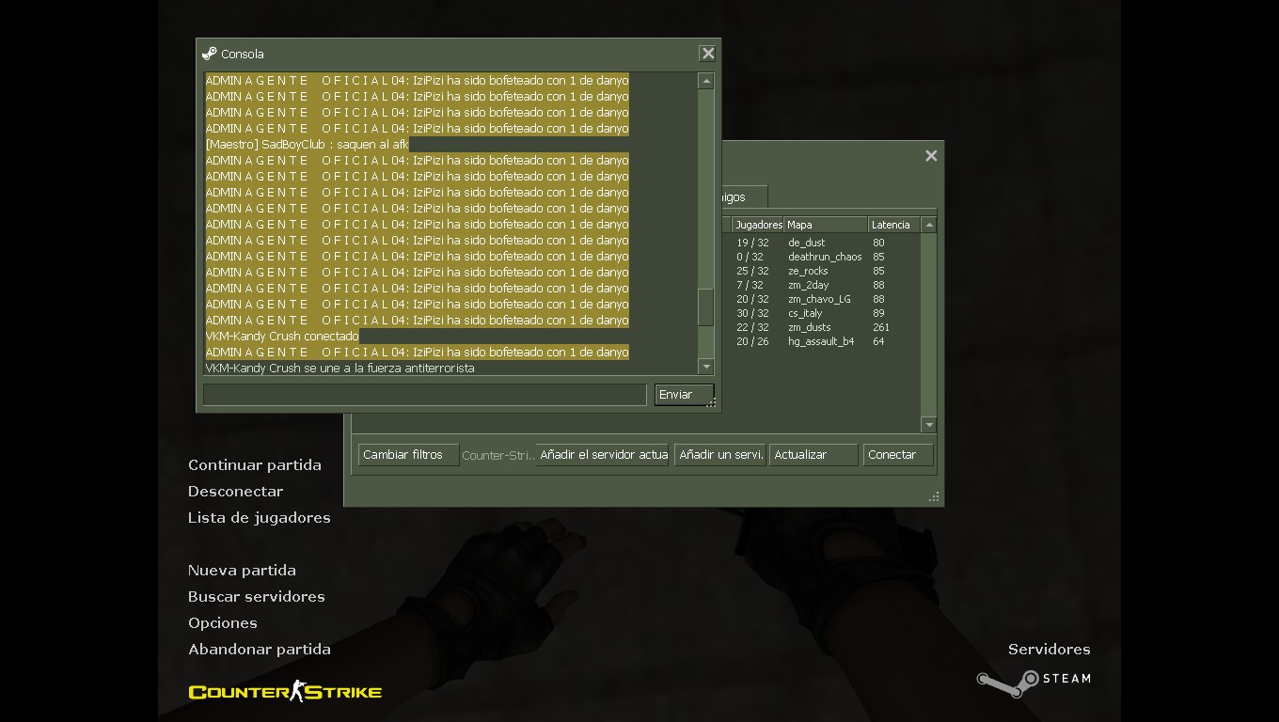Close the server browser window
The image size is (1279, 722).
[931, 156]
